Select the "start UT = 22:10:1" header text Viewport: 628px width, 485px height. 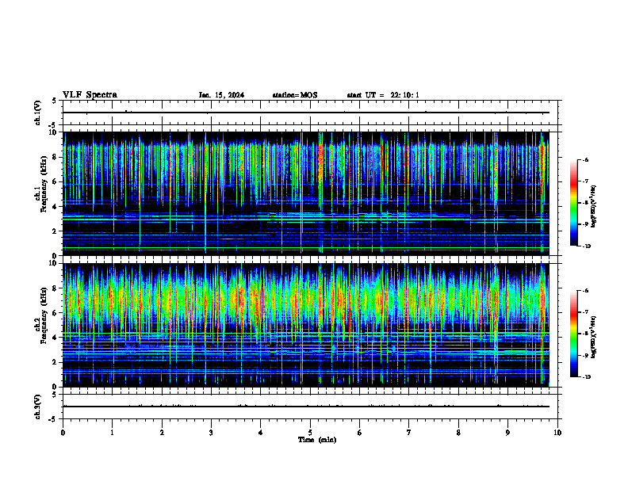click(383, 95)
